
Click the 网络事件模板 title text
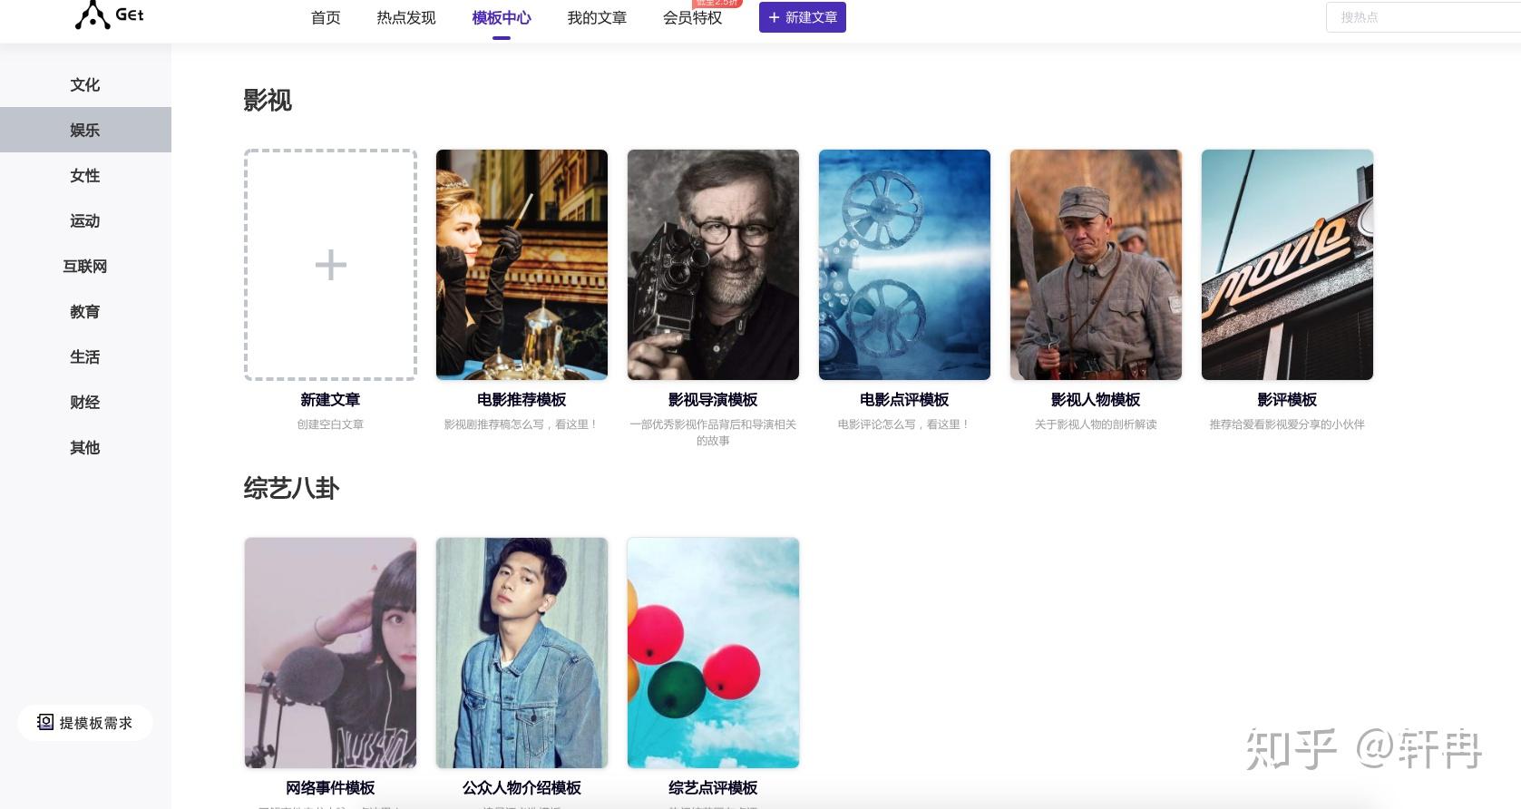point(330,788)
